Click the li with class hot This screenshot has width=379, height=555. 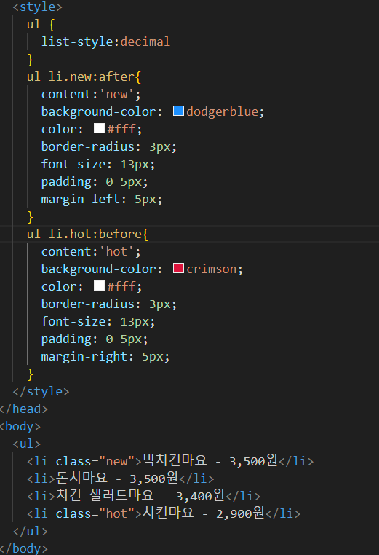click(x=164, y=513)
